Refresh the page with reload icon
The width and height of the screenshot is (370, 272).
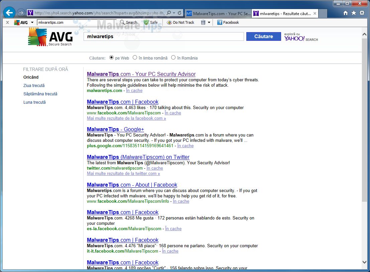179,13
